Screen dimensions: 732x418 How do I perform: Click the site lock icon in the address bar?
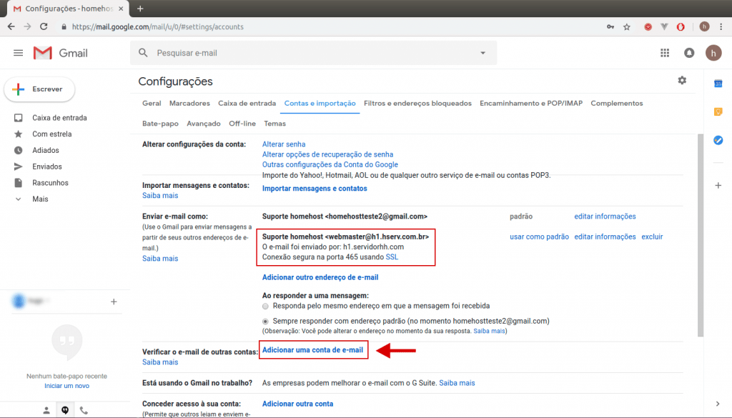click(x=64, y=26)
